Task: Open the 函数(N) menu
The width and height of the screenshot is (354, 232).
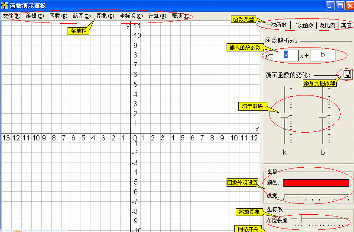Action: click(x=58, y=16)
